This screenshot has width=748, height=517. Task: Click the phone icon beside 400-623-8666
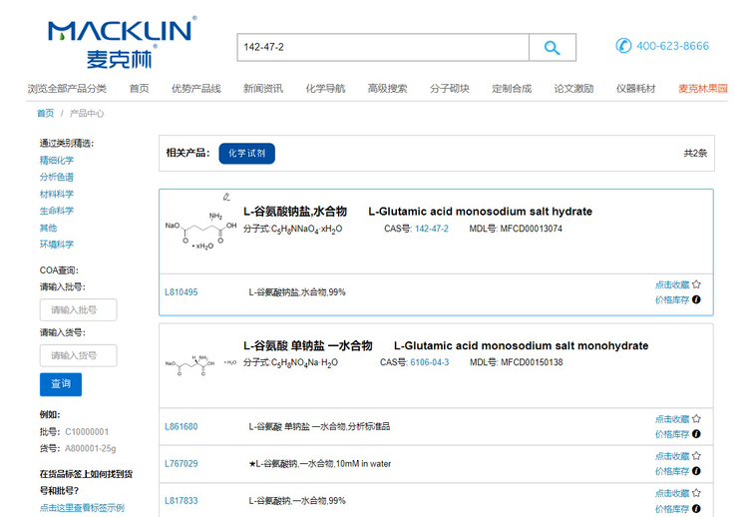coord(623,46)
